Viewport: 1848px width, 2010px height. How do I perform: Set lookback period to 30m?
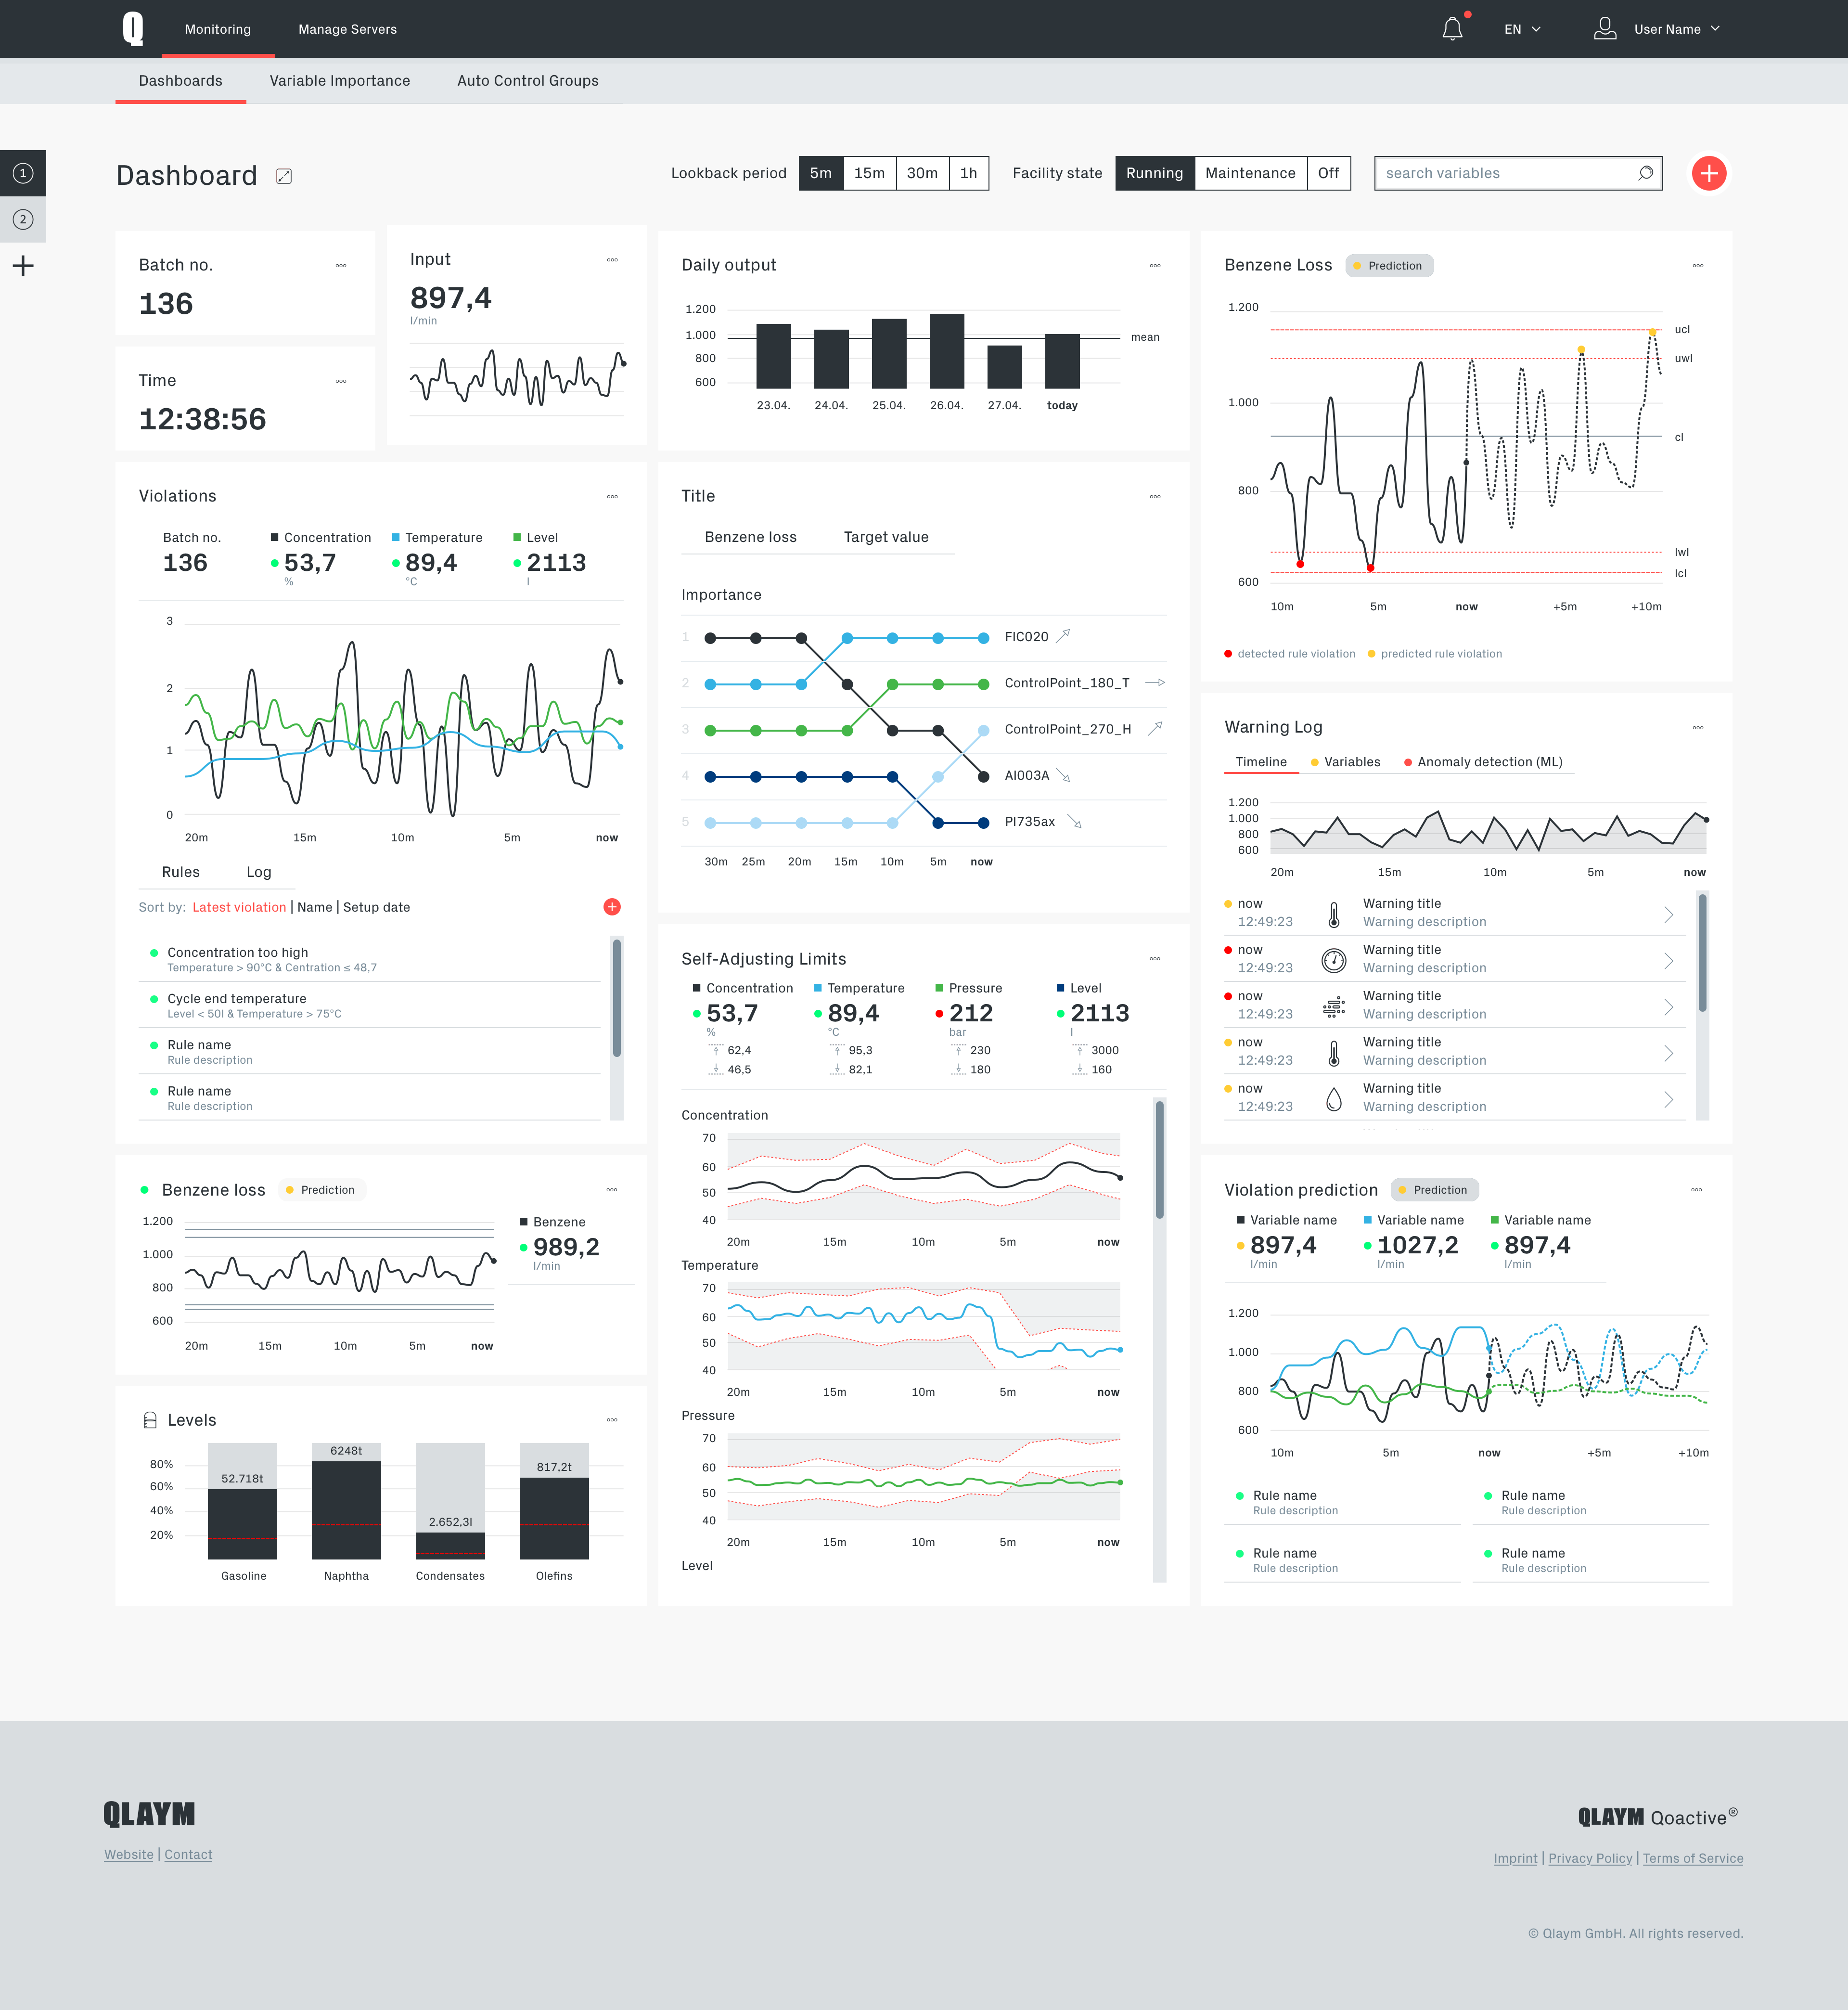[922, 173]
